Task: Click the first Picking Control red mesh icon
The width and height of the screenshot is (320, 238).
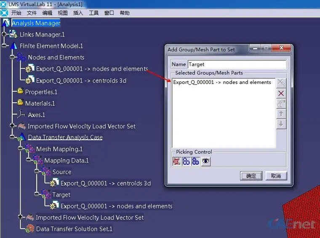Action: 176,161
